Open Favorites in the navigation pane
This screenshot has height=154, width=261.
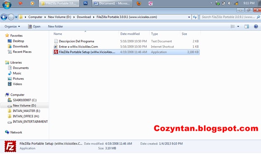16,36
